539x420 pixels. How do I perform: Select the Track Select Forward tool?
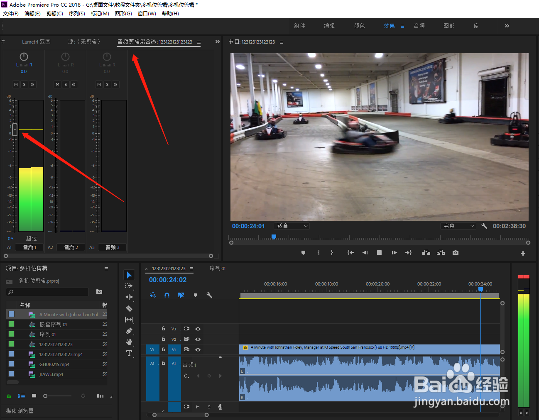pos(129,286)
